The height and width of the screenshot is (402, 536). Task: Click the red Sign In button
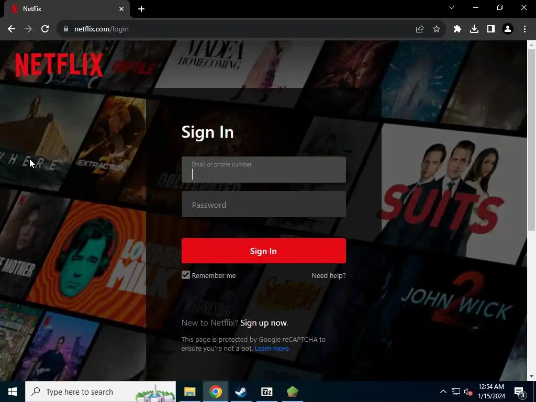coord(264,251)
